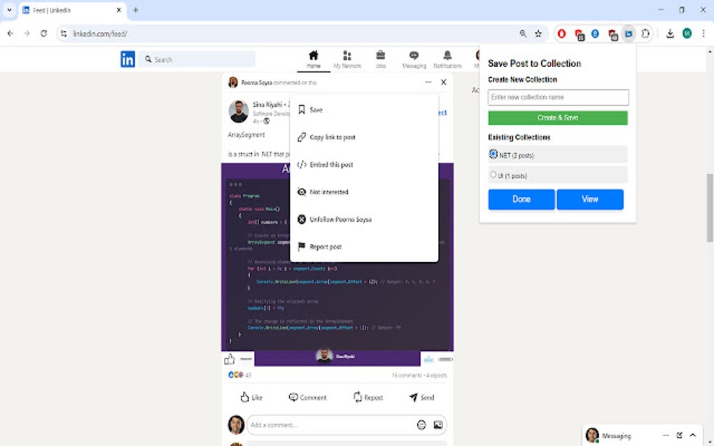Image resolution: width=714 pixels, height=446 pixels.
Task: Expand the post options menu with three dots
Action: tap(428, 82)
